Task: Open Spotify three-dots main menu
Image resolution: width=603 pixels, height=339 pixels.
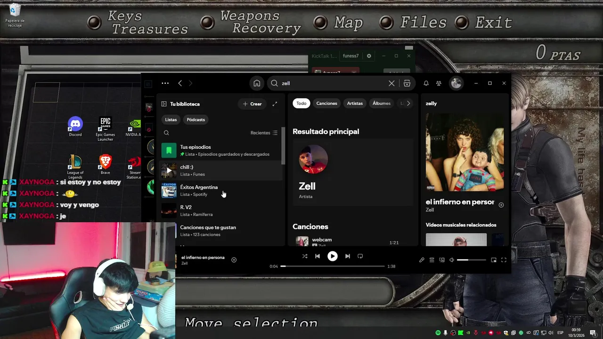Action: pos(165,83)
